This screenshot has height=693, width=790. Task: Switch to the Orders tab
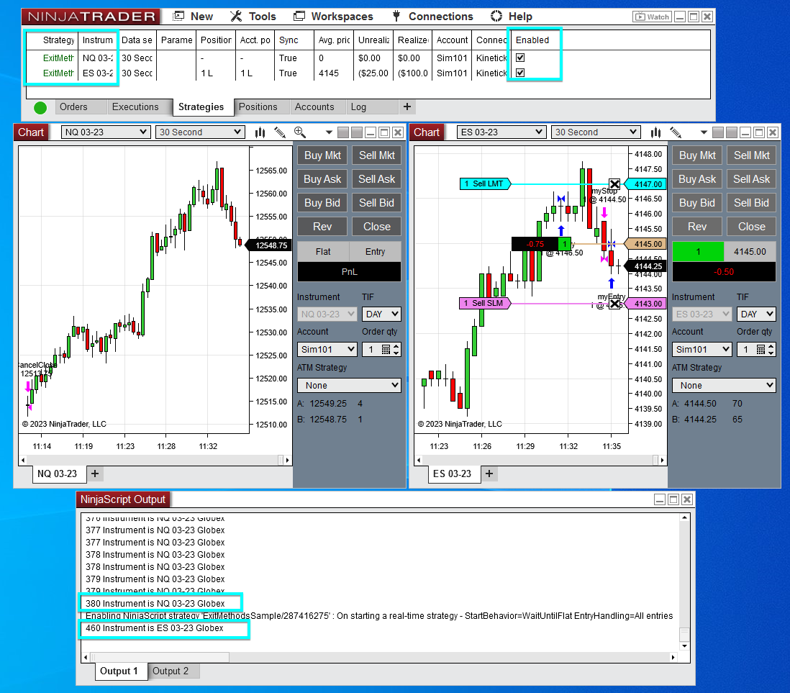tap(73, 107)
